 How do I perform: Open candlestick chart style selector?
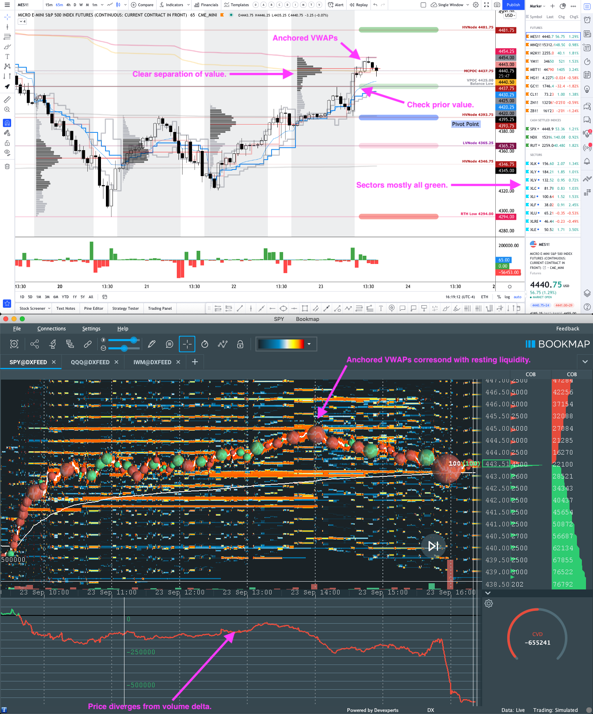coord(118,5)
